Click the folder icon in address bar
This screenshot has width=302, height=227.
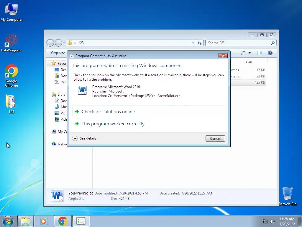70,43
